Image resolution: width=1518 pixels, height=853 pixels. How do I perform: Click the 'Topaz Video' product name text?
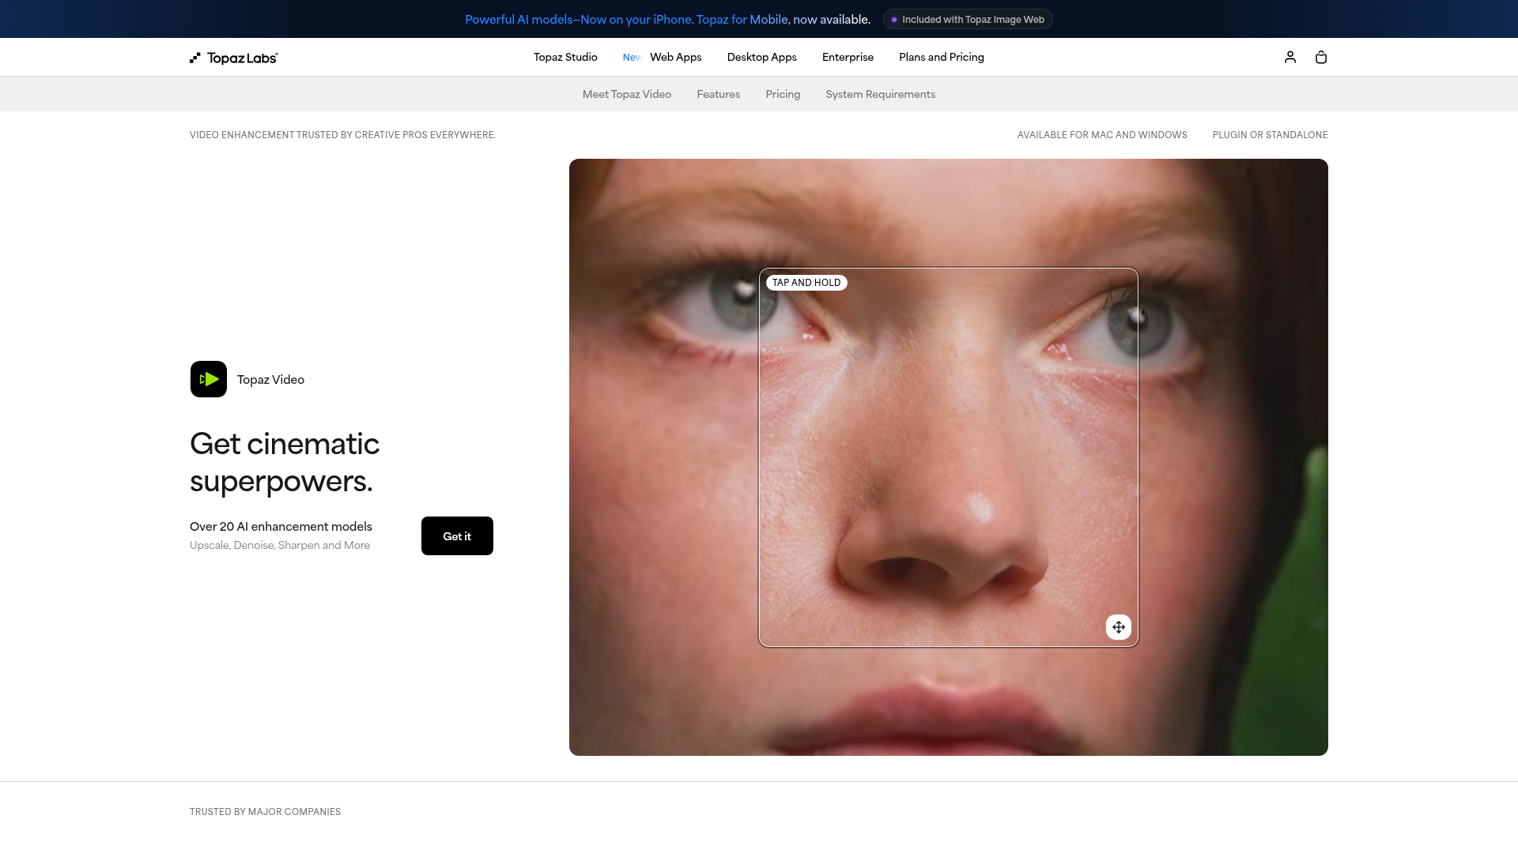pyautogui.click(x=270, y=380)
